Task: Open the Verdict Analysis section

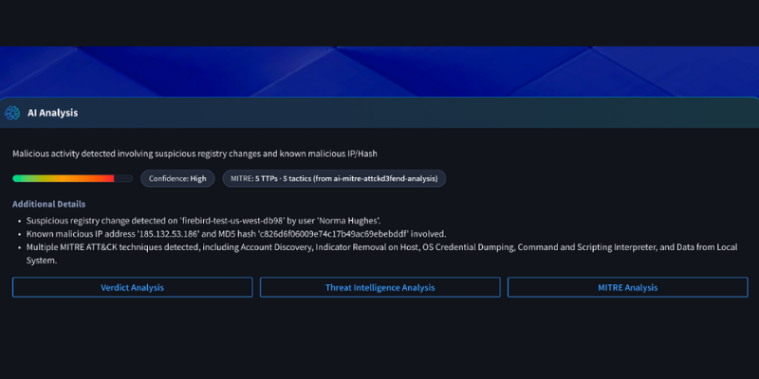Action: tap(132, 287)
